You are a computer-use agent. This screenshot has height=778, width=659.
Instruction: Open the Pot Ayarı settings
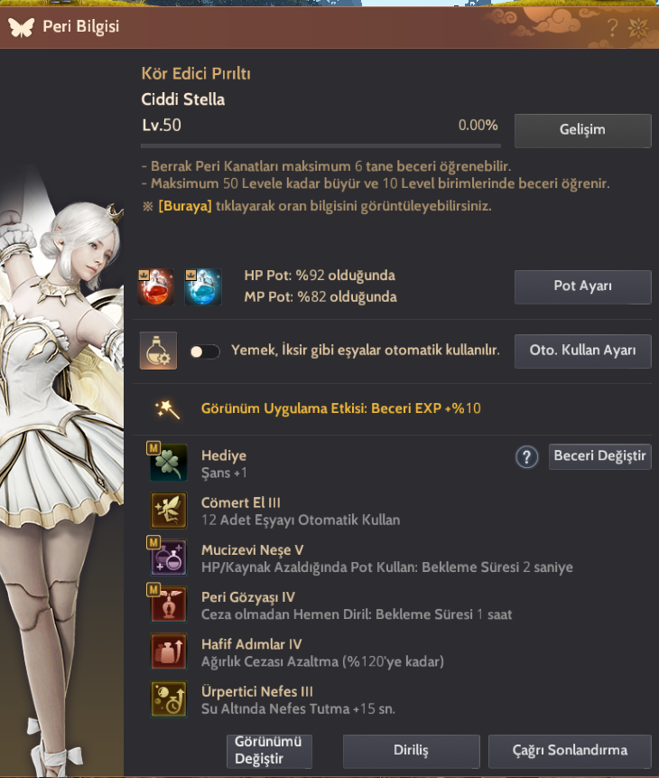pyautogui.click(x=582, y=286)
